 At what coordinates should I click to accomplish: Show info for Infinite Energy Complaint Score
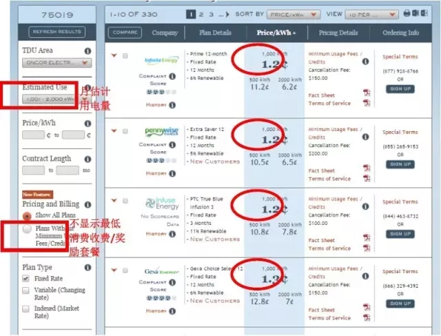172,75
